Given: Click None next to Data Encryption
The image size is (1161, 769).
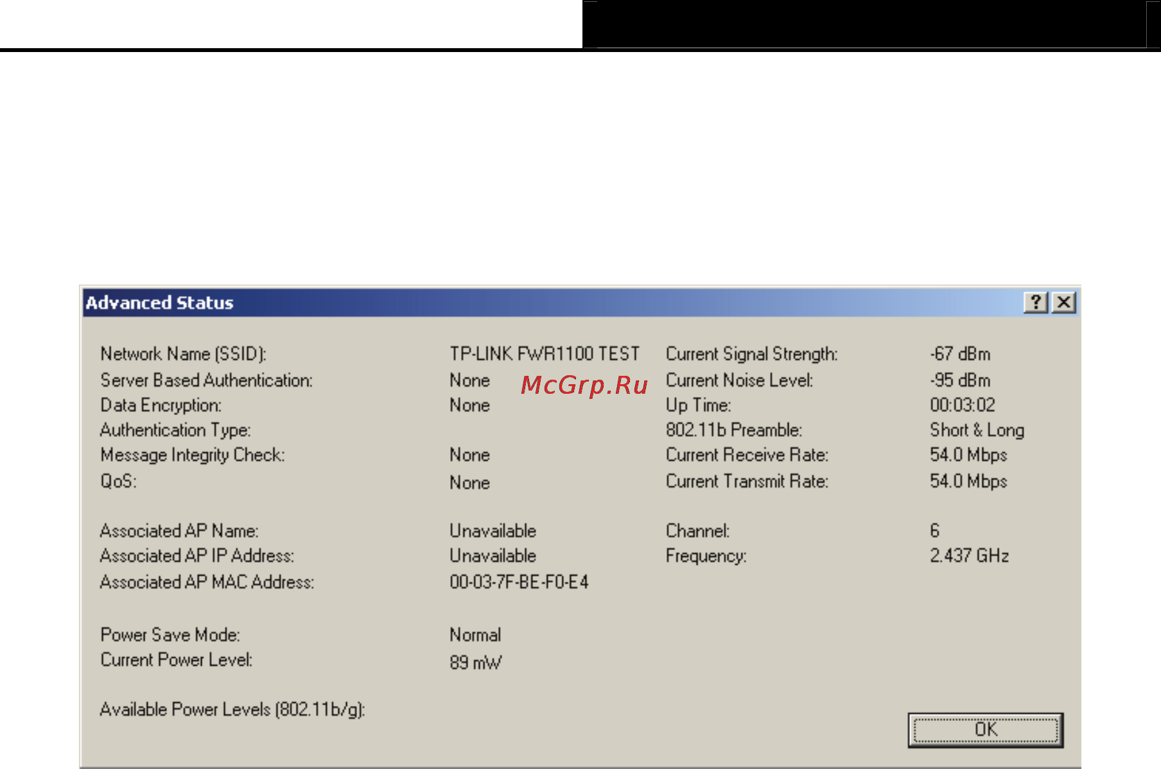Looking at the screenshot, I should pos(470,405).
